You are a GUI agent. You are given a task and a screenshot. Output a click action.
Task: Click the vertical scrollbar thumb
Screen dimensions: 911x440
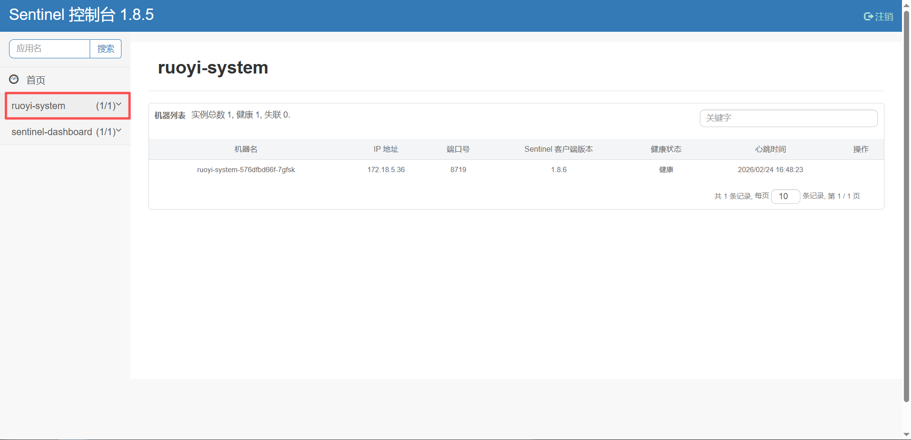click(x=906, y=206)
